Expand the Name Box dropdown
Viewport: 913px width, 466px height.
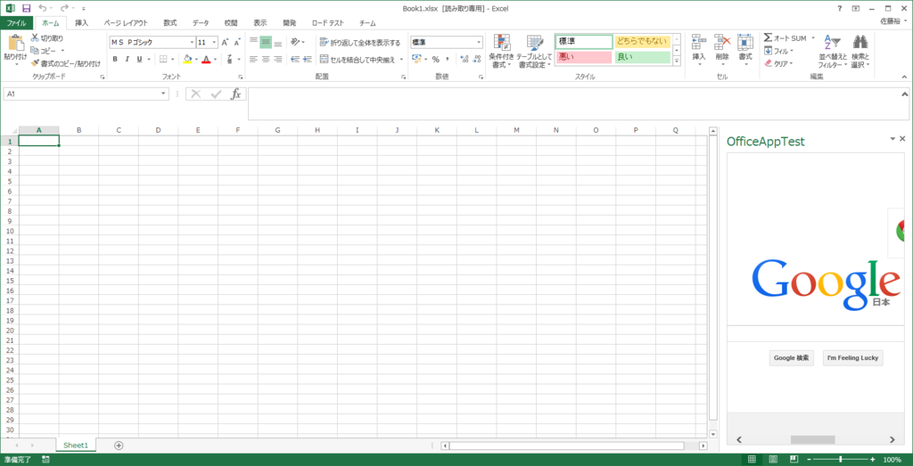(x=165, y=94)
